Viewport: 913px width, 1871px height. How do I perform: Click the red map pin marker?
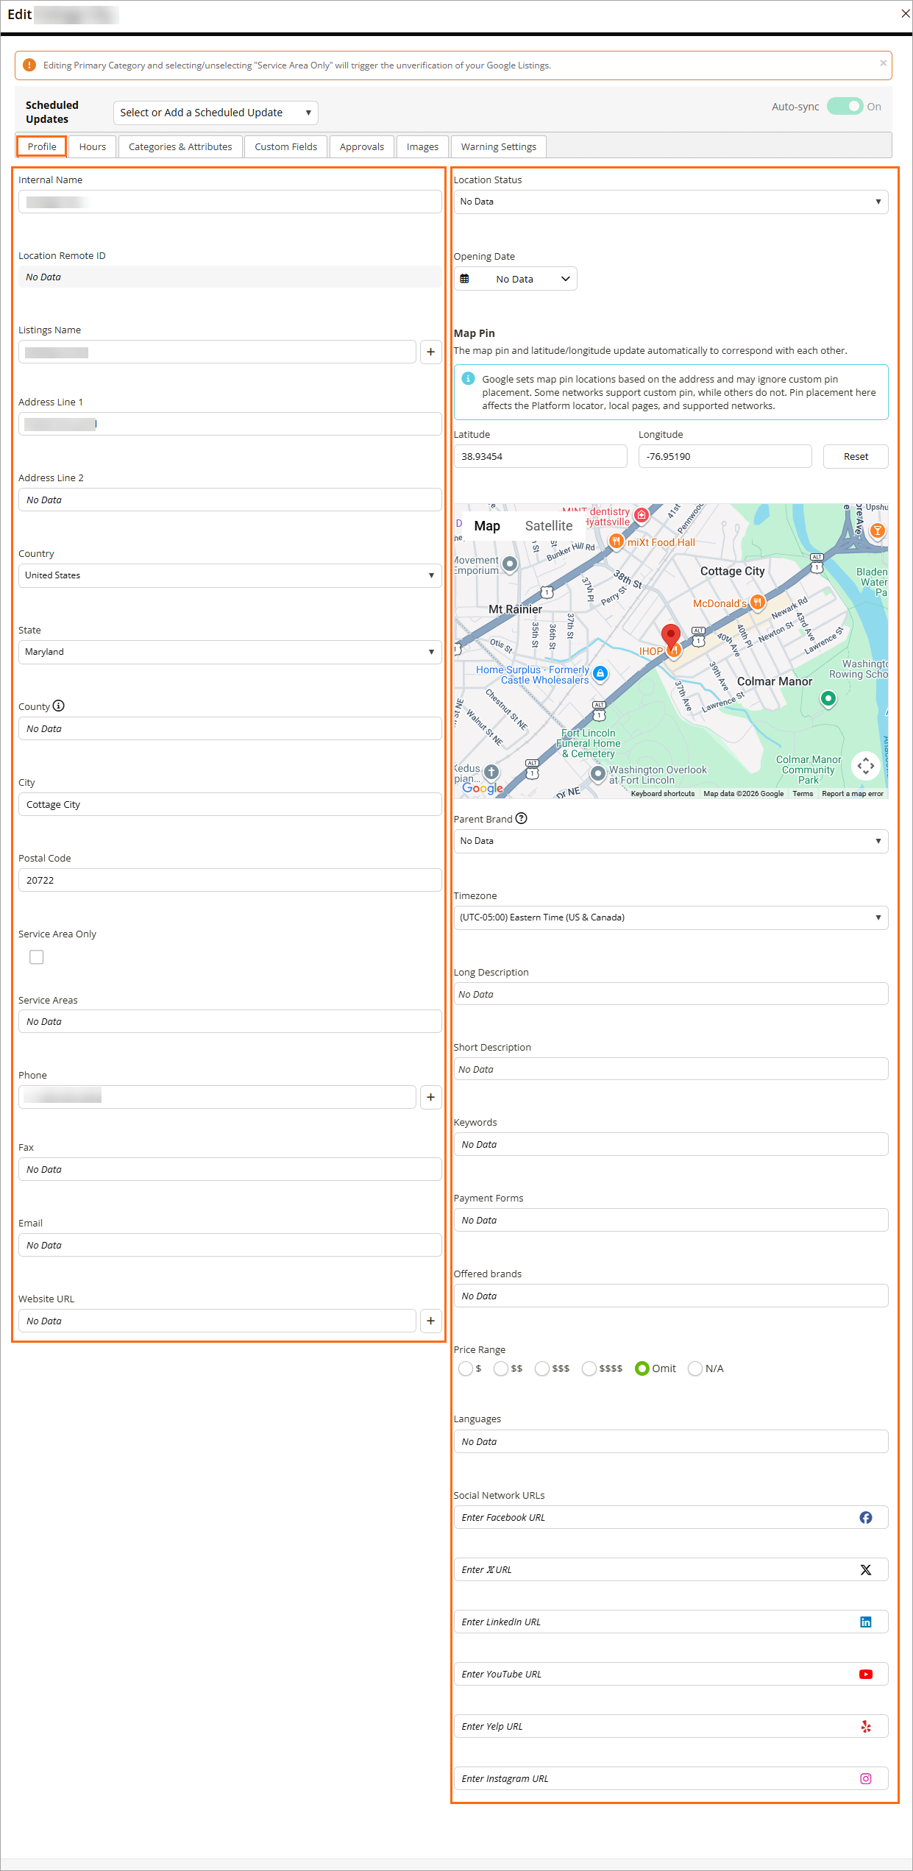tap(670, 635)
